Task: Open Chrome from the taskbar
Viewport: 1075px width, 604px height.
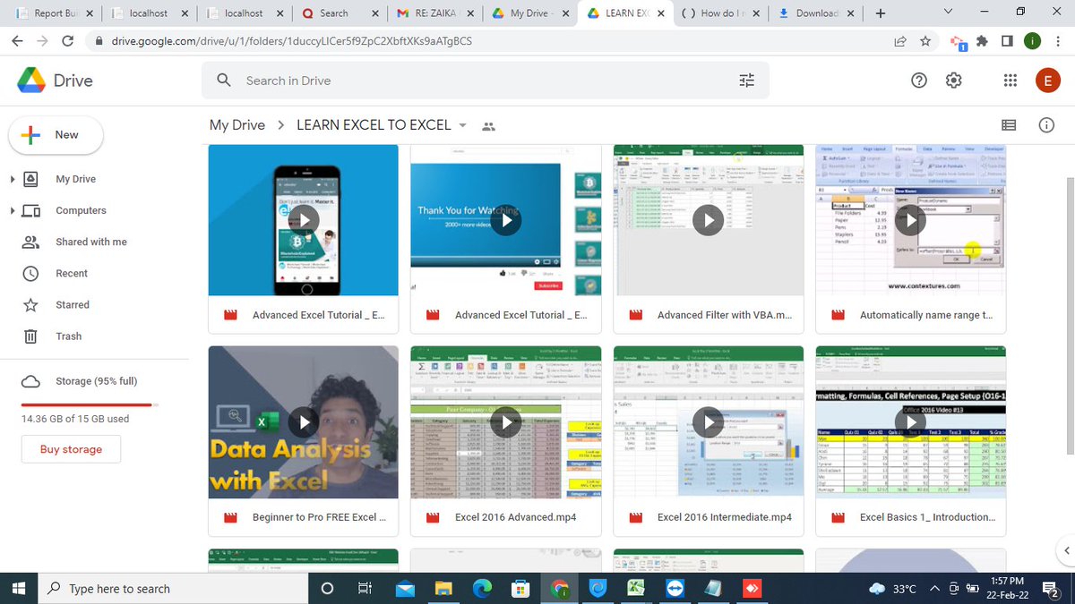Action: tap(560, 588)
